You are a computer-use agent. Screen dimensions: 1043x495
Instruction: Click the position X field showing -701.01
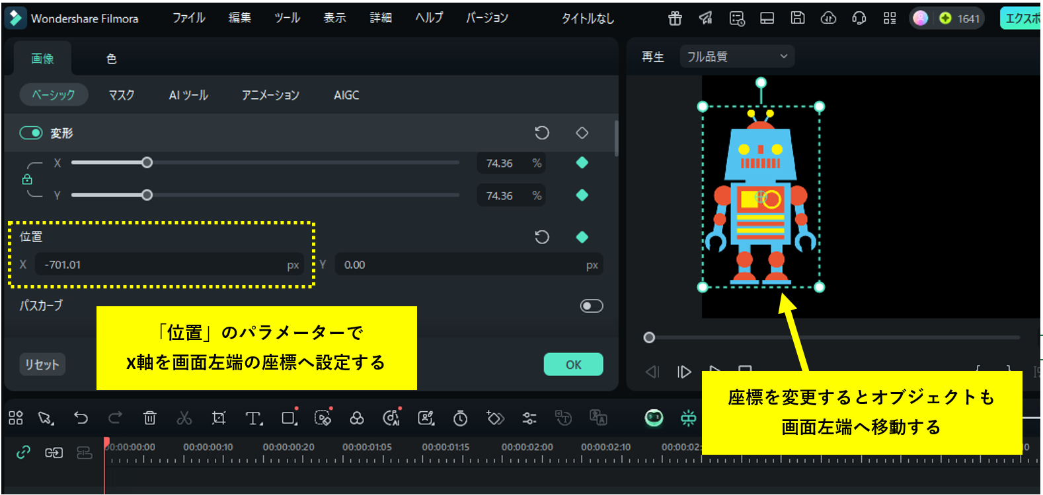169,265
